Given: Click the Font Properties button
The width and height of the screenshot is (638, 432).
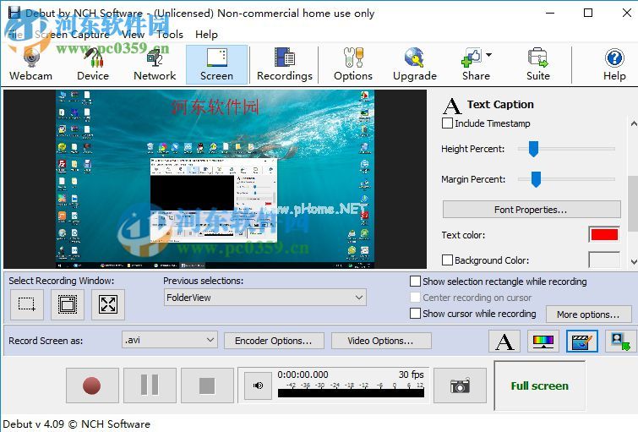Looking at the screenshot, I should point(532,210).
